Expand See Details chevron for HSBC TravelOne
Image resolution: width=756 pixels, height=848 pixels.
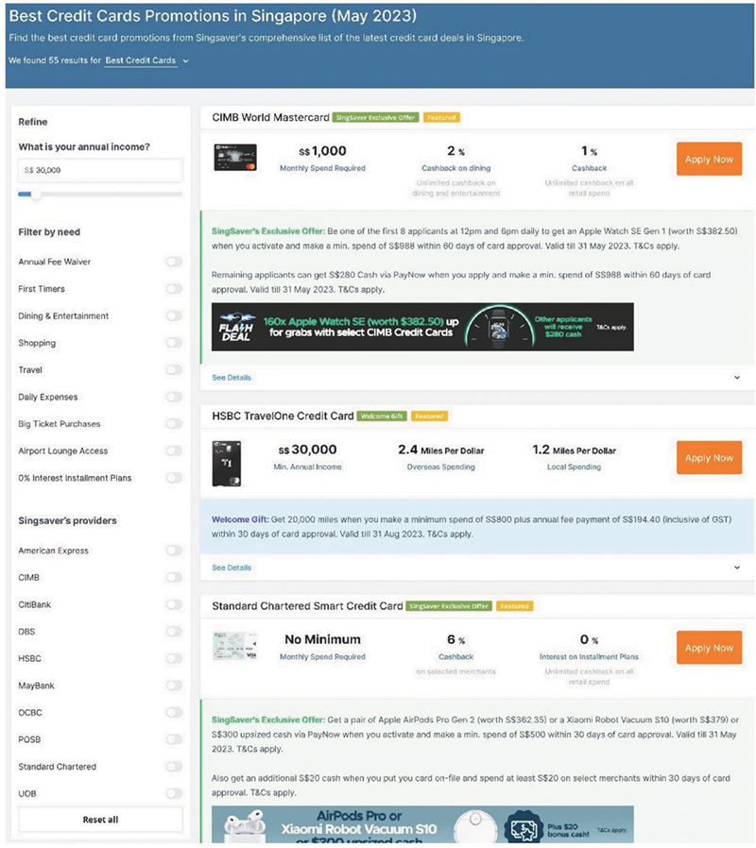[x=736, y=568]
